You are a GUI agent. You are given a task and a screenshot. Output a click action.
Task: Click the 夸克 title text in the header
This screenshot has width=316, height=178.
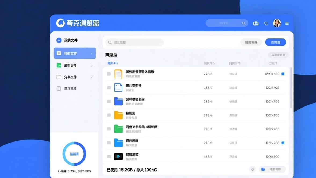coord(83,23)
